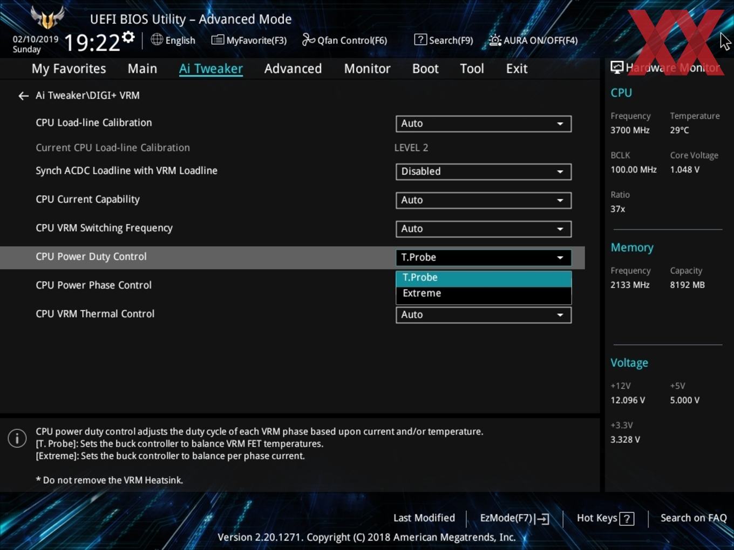
Task: Click Last Modified button
Action: pyautogui.click(x=424, y=518)
